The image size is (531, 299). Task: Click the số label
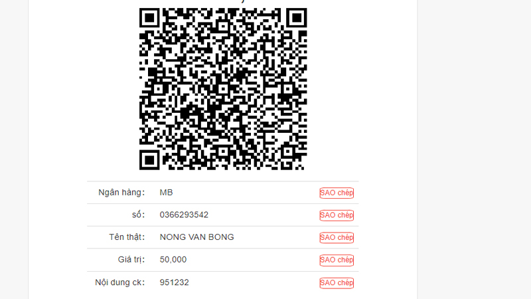click(x=138, y=215)
